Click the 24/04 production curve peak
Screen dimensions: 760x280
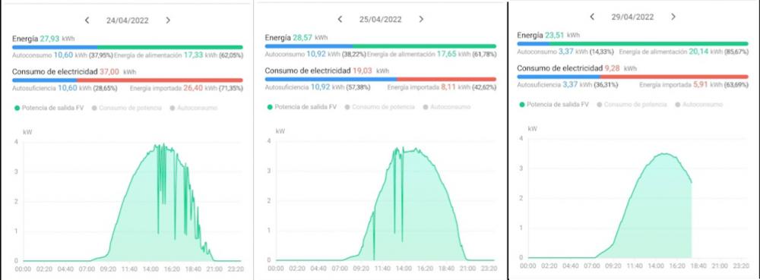click(x=163, y=144)
